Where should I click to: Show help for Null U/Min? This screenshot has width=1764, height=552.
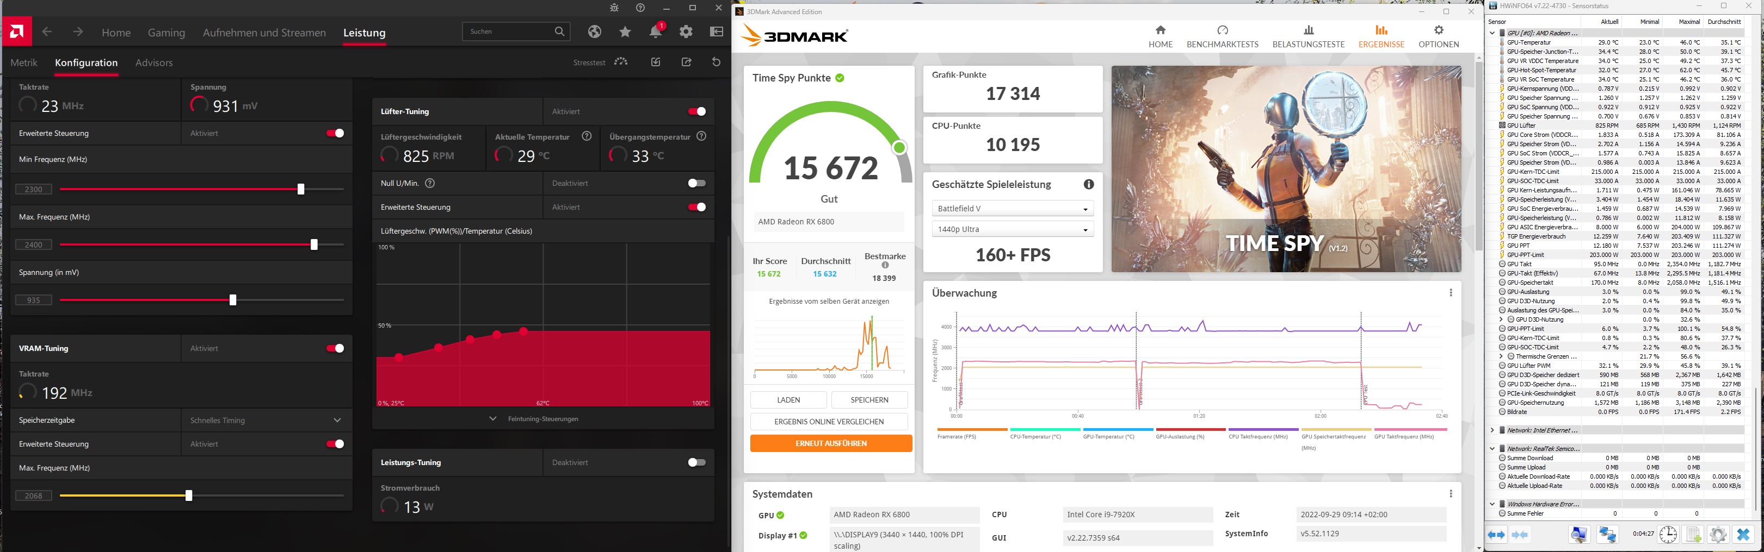(x=430, y=183)
